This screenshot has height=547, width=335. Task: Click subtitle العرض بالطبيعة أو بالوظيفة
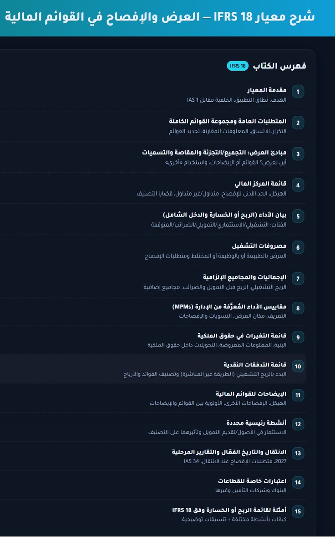216,256
